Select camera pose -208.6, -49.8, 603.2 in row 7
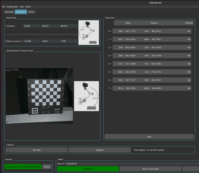This screenshot has width=199, height=173. pyautogui.click(x=152, y=88)
